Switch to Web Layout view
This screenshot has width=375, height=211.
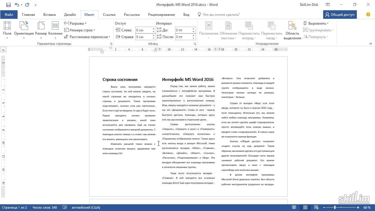[x=316, y=207]
